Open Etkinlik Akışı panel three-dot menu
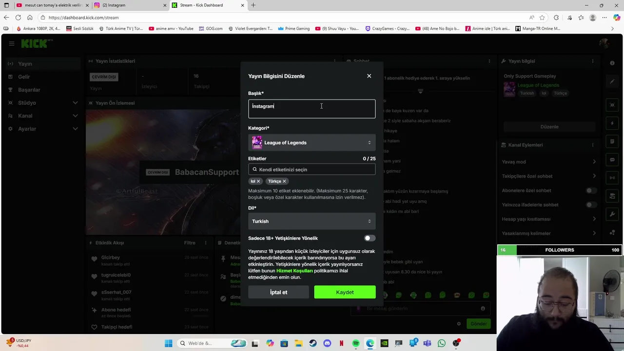Screen dimensions: 624x351 click(x=206, y=243)
